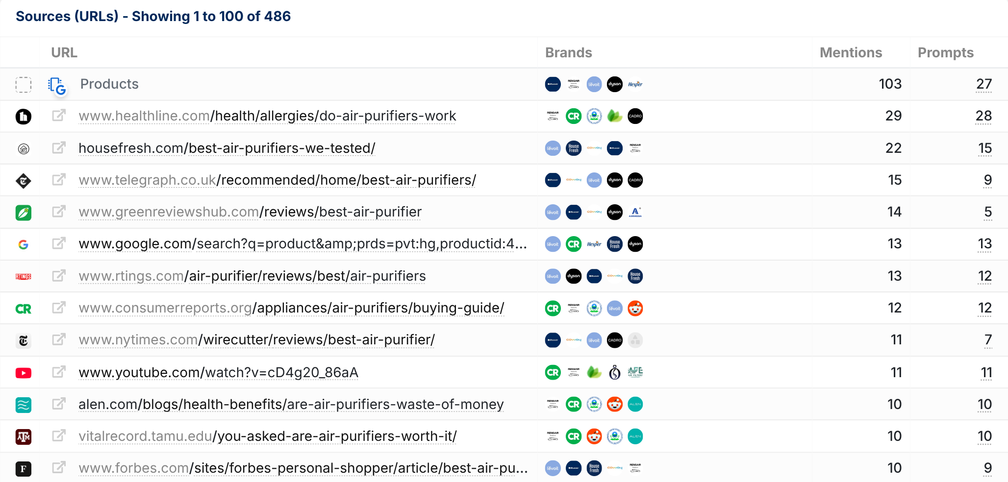Open housefresh best-air-purifiers-we-tested link

[227, 148]
